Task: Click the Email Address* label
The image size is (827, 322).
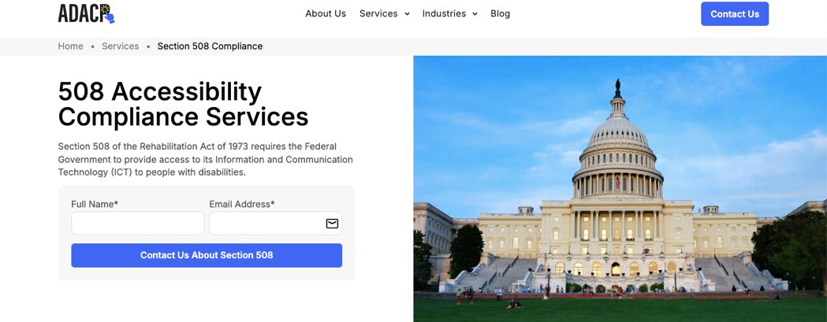Action: click(x=242, y=204)
